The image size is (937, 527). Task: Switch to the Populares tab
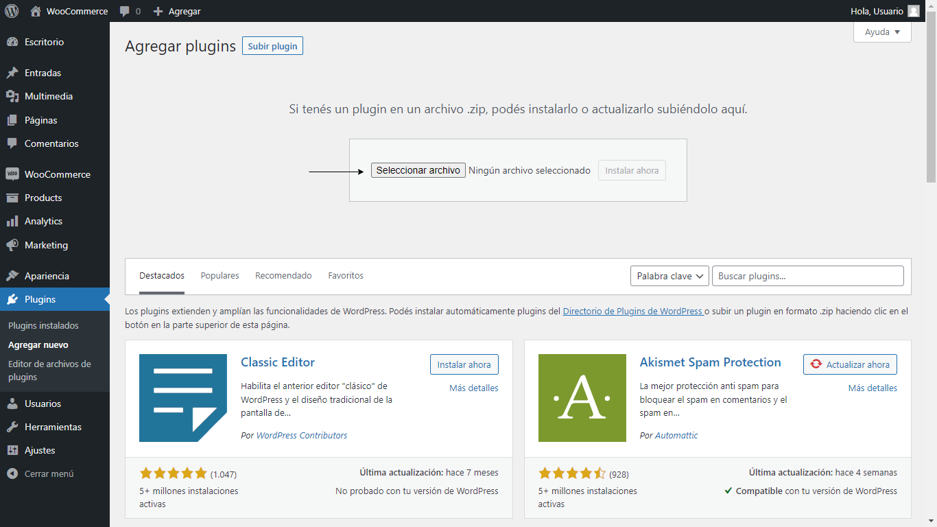click(x=220, y=275)
